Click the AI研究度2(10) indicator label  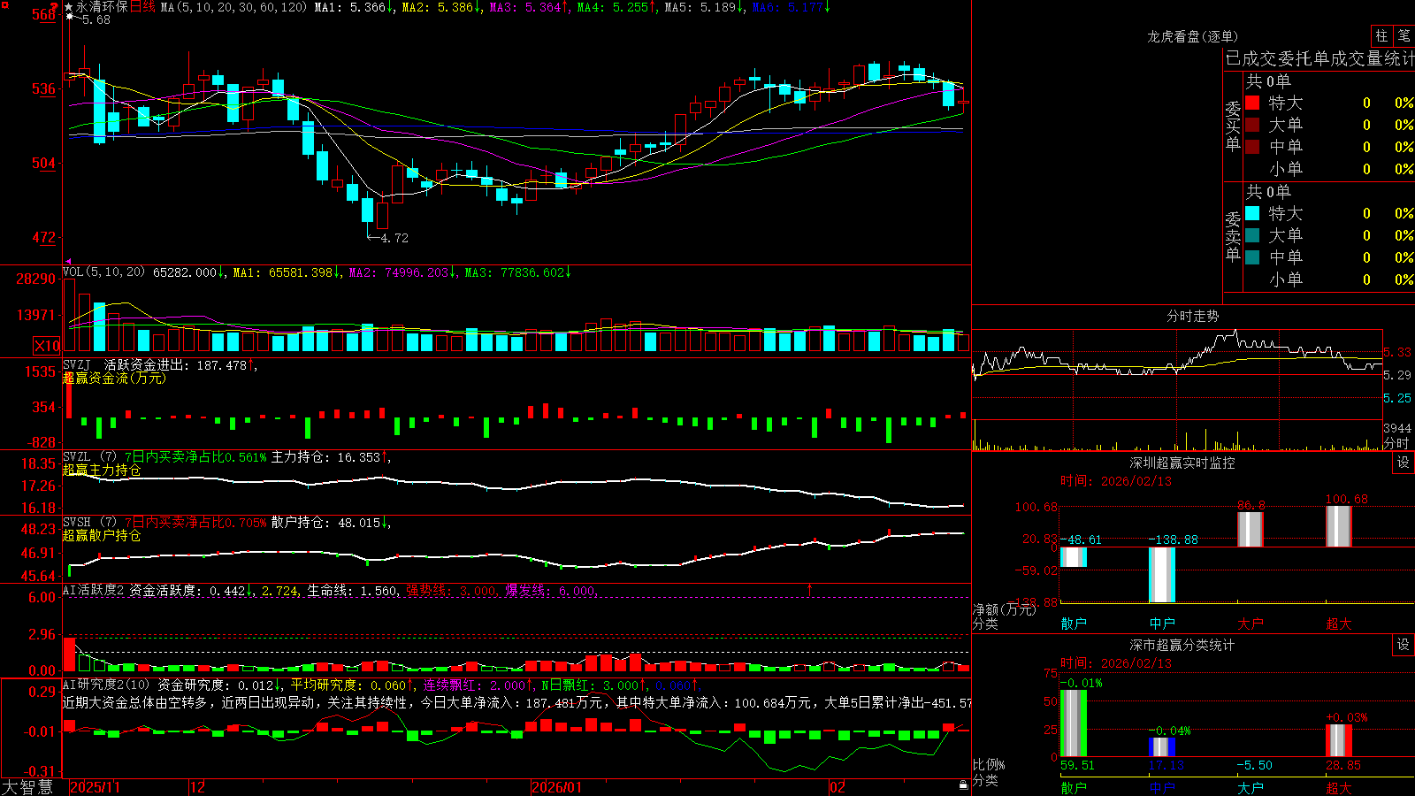pos(106,685)
